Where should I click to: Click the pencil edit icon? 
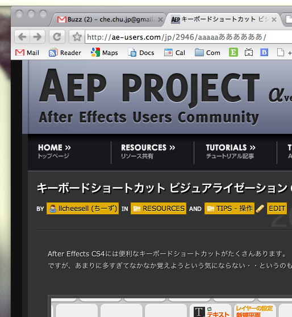point(260,209)
